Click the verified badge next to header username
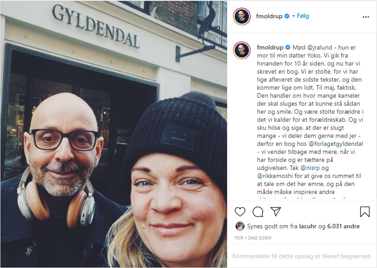The image size is (377, 268). [287, 16]
